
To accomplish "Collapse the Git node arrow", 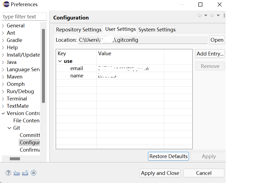I will (9, 128).
